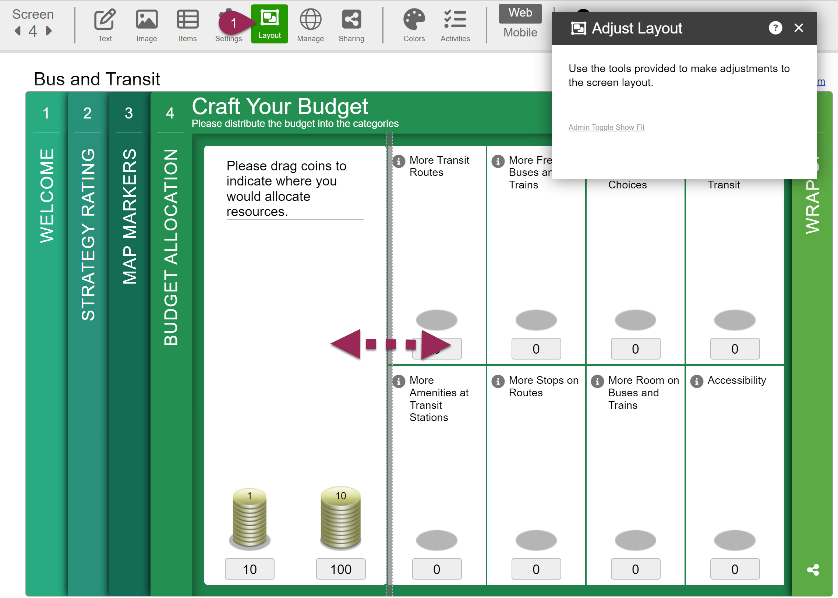Go to previous screen arrow
The width and height of the screenshot is (838, 598).
pyautogui.click(x=17, y=31)
